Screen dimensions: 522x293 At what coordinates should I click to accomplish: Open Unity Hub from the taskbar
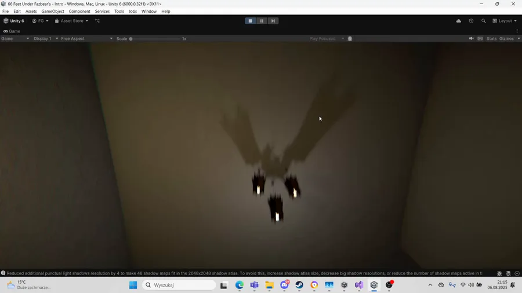click(344, 285)
